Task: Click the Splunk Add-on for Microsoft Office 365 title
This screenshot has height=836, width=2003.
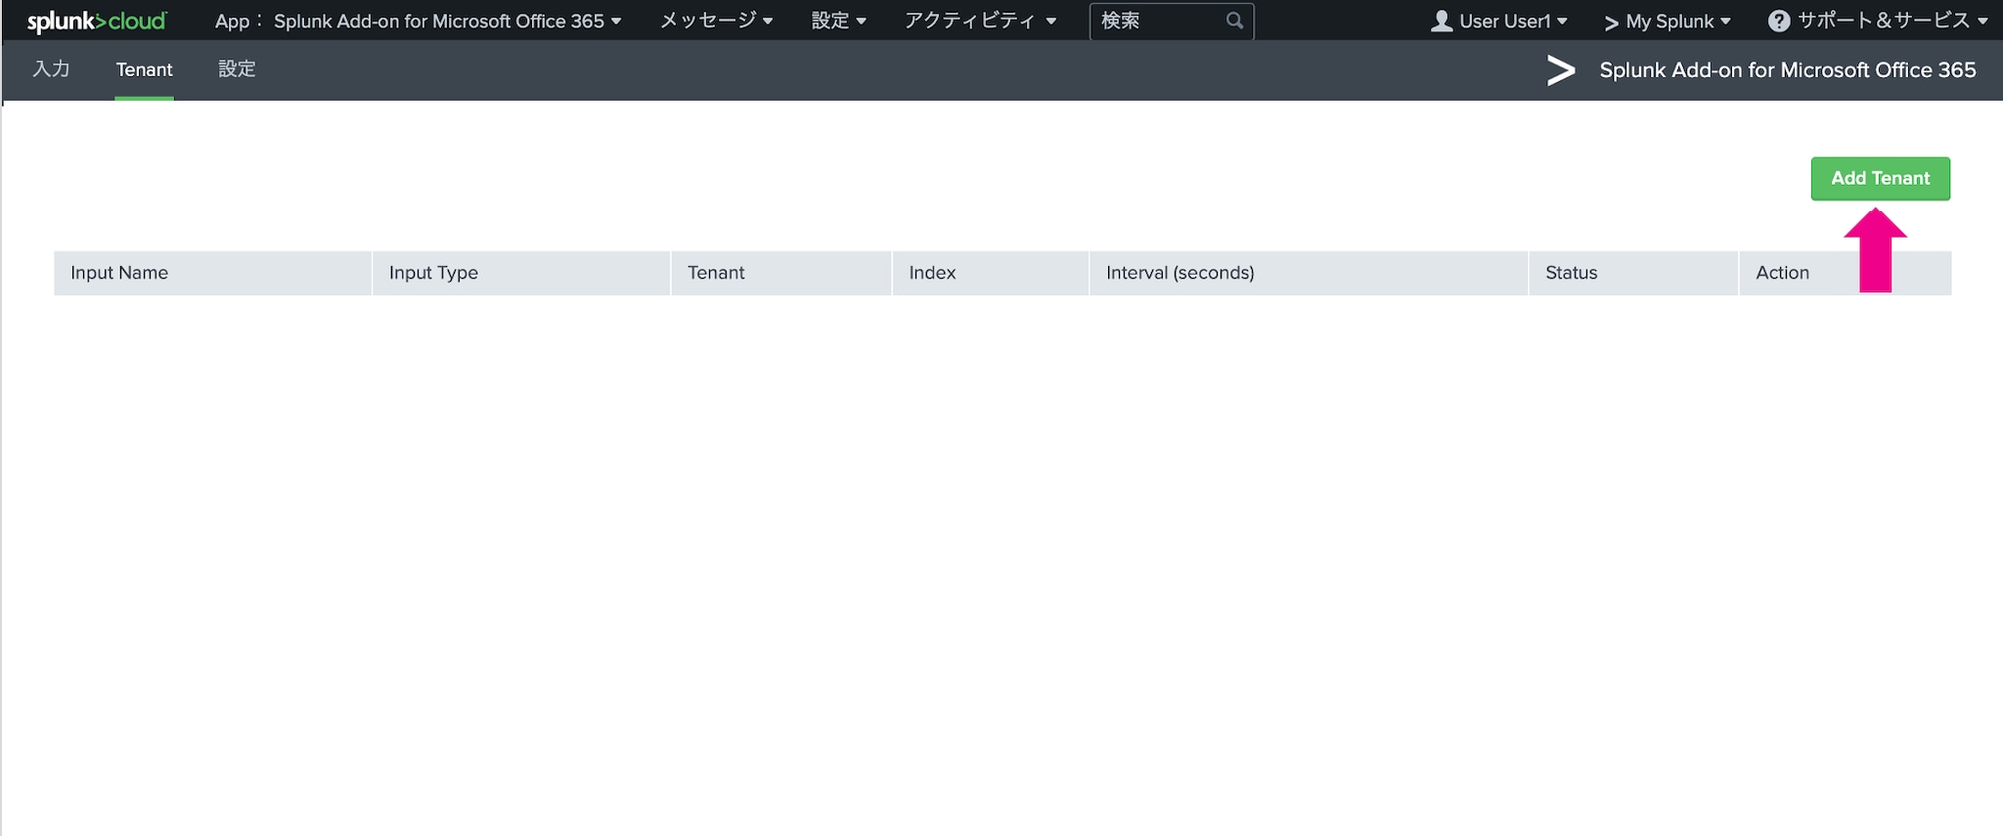Action: pos(1787,70)
